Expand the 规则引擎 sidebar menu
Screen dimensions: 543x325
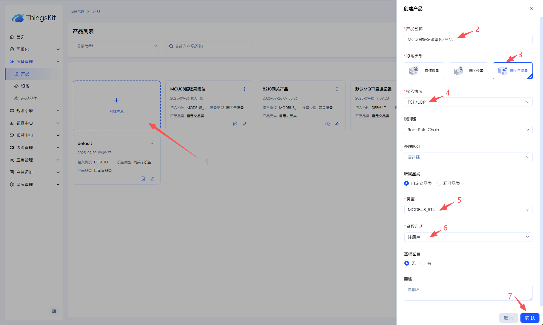(34, 111)
